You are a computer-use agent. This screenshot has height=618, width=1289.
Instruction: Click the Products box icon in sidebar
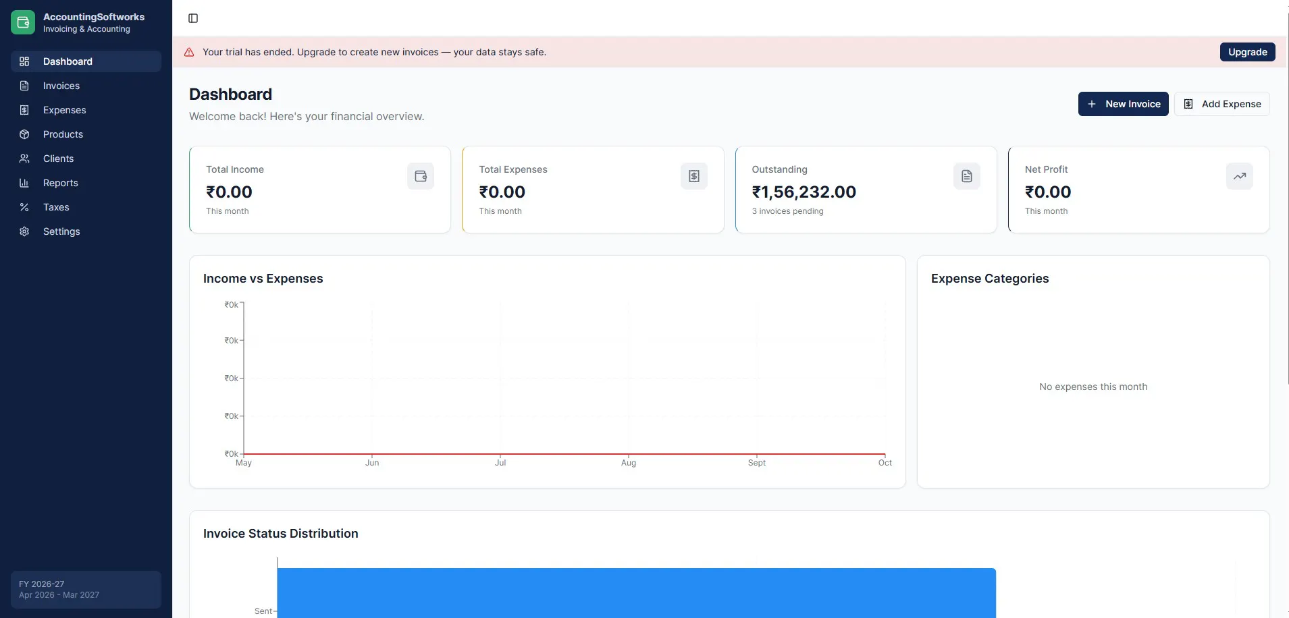pos(24,134)
